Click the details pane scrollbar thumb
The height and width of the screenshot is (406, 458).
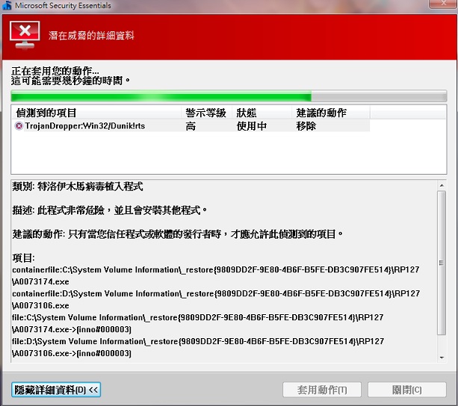tap(442, 263)
